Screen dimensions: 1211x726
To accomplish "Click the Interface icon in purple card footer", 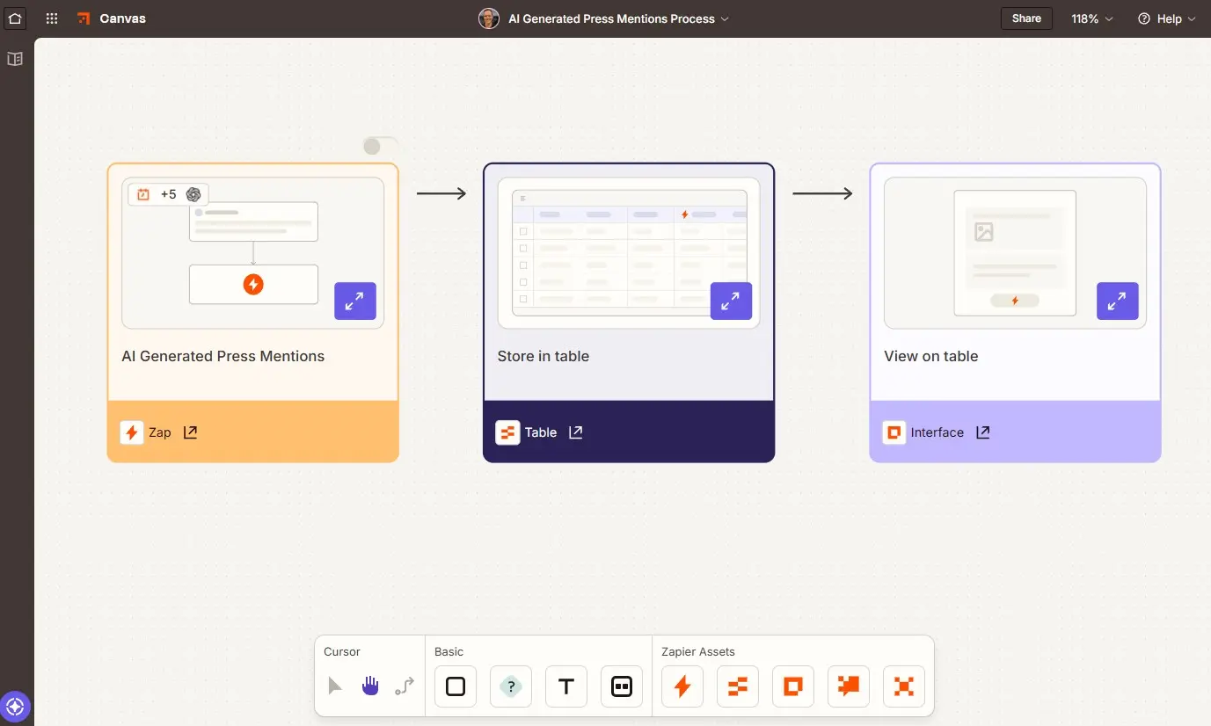I will 894,432.
